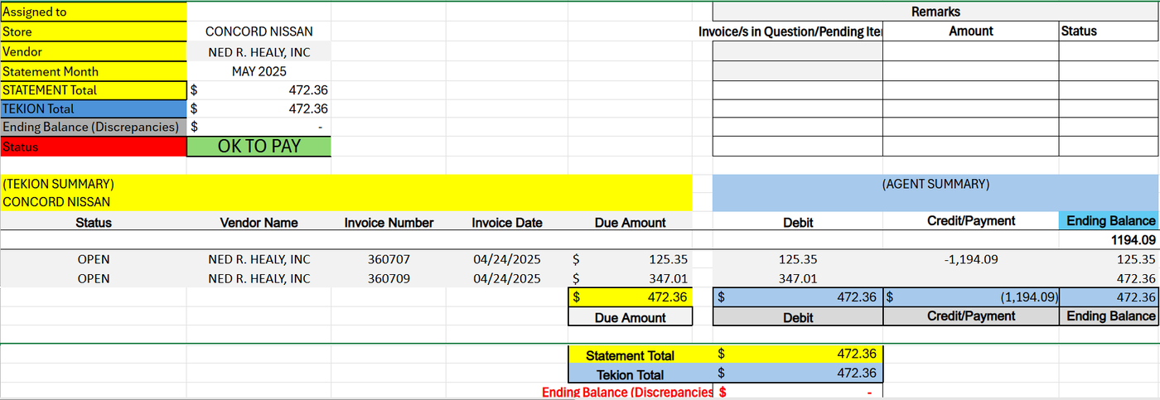Click red 'Ending Balance (Discrepancies' bottom label
Viewport: 1160px width, 400px height.
coord(627,393)
